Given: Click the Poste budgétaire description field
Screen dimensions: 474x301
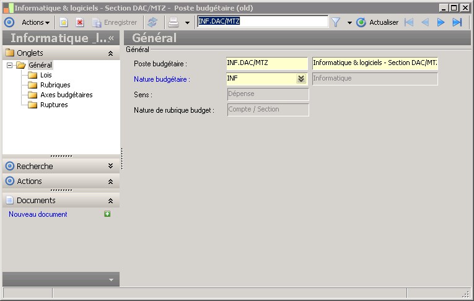Looking at the screenshot, I should coord(375,63).
